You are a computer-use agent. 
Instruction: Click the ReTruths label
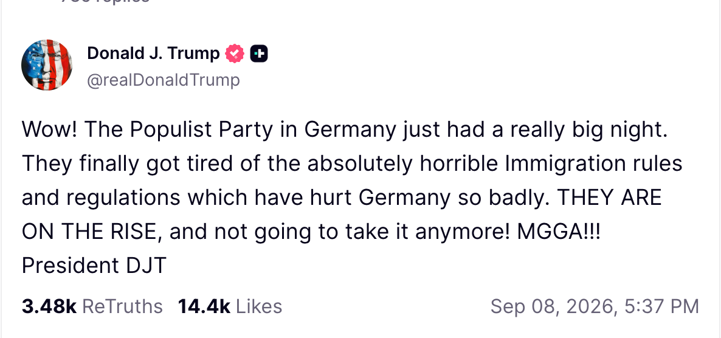(122, 306)
